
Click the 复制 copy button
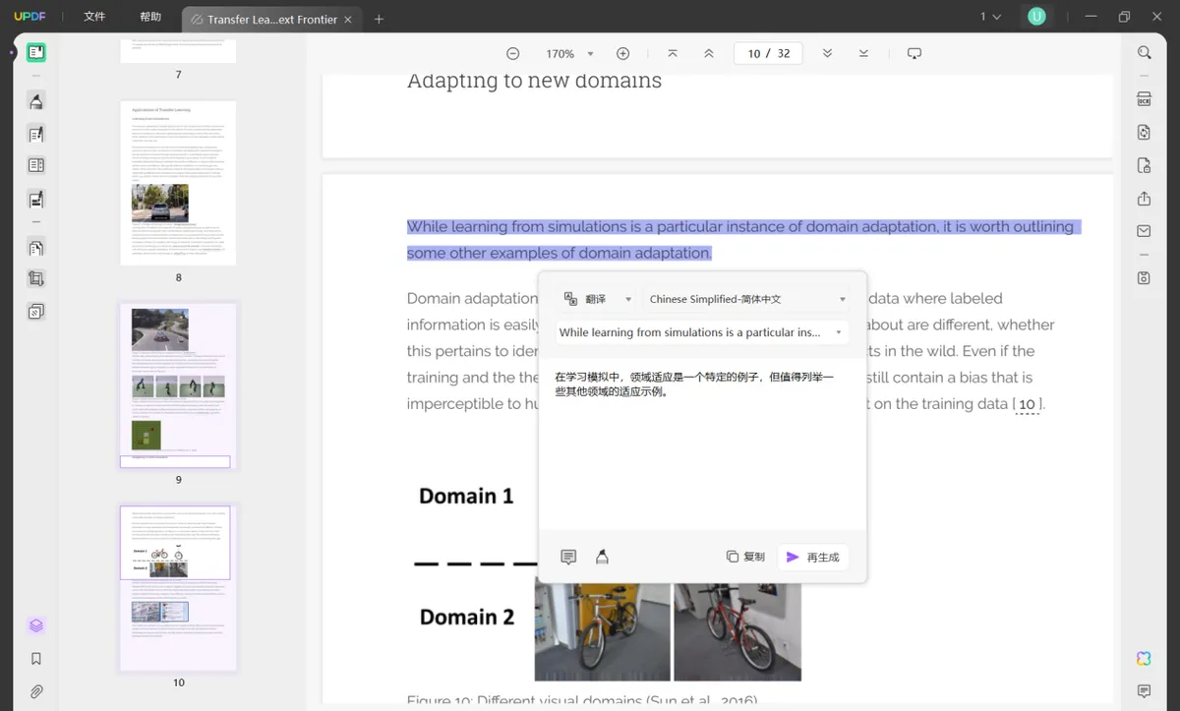coord(745,557)
